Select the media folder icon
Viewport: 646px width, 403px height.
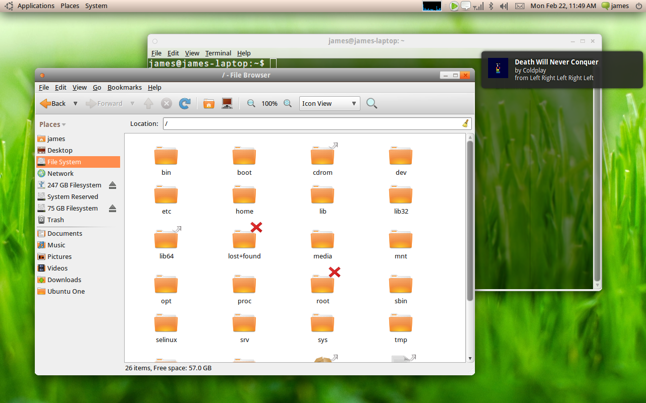[322, 239]
